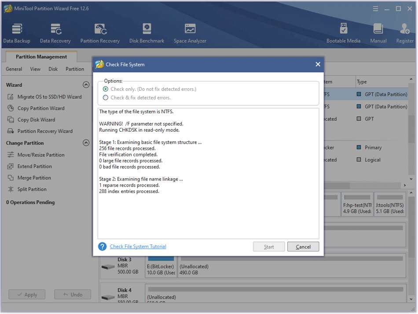Click the Extend Partition icon

click(x=11, y=166)
